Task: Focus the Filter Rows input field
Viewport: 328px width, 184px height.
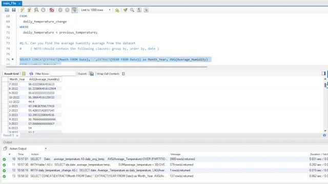Action: 63,74
